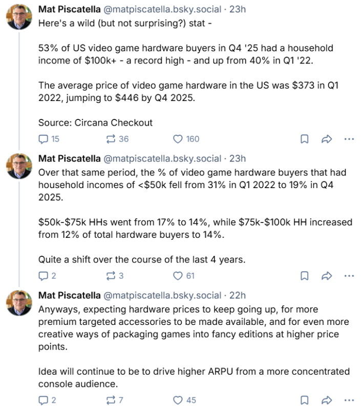This screenshot has width=362, height=410.
Task: Reply to the household incomes post
Action: click(44, 276)
